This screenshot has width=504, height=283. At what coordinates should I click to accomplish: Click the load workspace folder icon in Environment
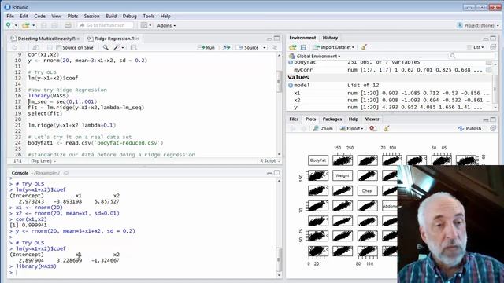coord(292,47)
